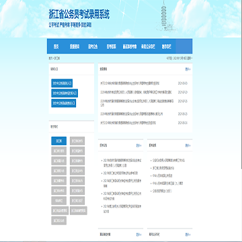This screenshot has height=242, width=242.
Task: Click the 准考证打印入口 admission ticket print button
Action: [65, 93]
